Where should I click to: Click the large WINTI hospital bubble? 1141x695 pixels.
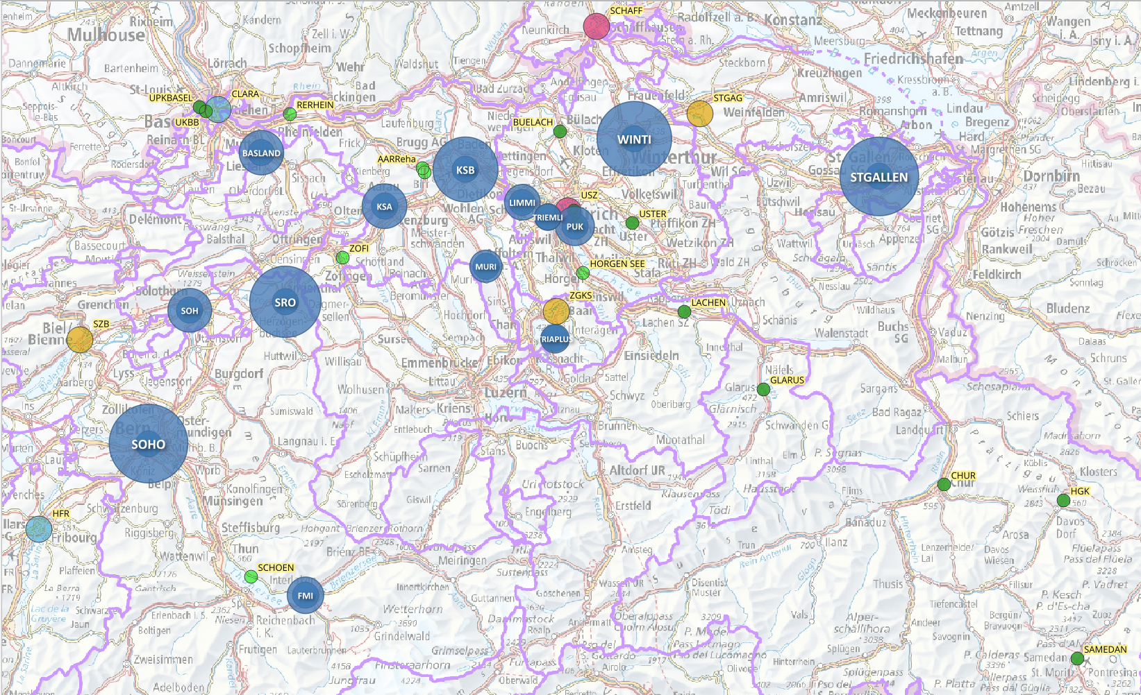point(634,139)
